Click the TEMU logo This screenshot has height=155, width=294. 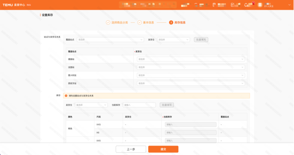click(x=8, y=5)
